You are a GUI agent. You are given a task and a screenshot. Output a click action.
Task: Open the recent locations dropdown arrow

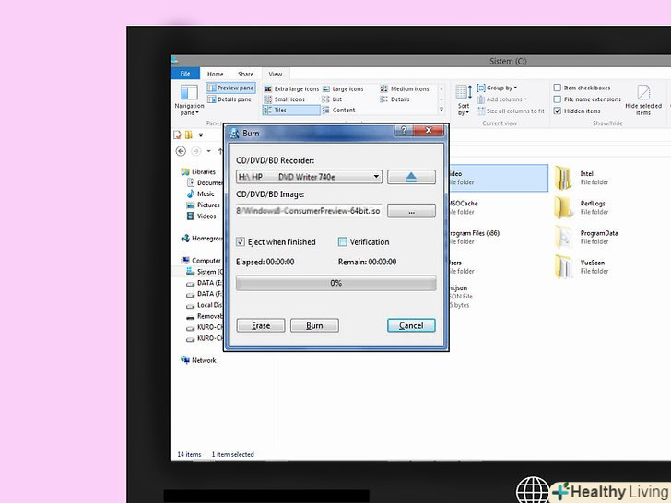(209, 151)
